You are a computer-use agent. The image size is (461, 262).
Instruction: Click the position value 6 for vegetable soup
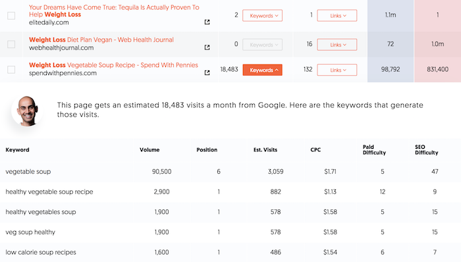219,172
